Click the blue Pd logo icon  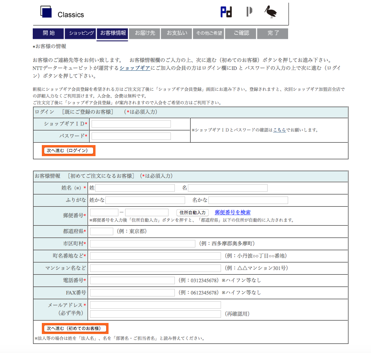pyautogui.click(x=226, y=12)
